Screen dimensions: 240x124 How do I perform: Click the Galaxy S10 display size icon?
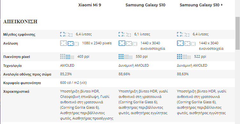124,34
